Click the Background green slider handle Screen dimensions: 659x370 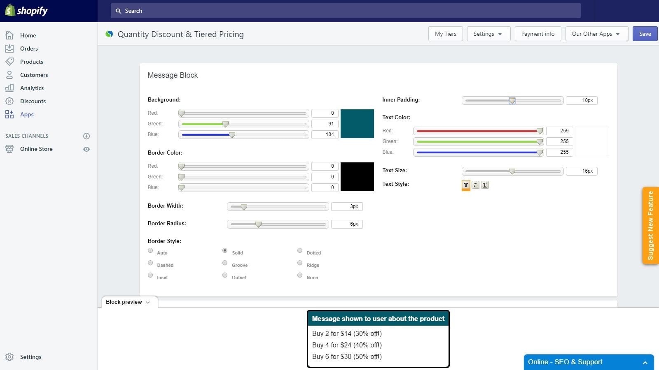click(225, 124)
